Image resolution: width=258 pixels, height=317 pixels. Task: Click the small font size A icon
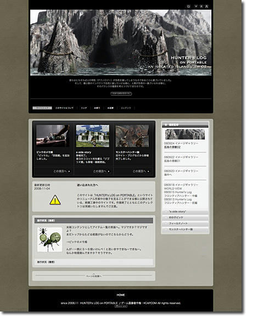196,6
